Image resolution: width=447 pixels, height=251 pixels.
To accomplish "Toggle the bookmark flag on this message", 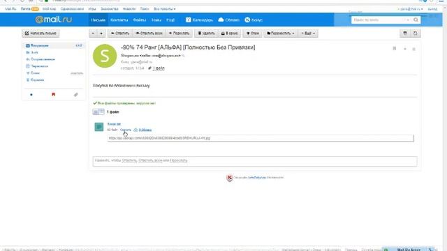I will point(395,49).
